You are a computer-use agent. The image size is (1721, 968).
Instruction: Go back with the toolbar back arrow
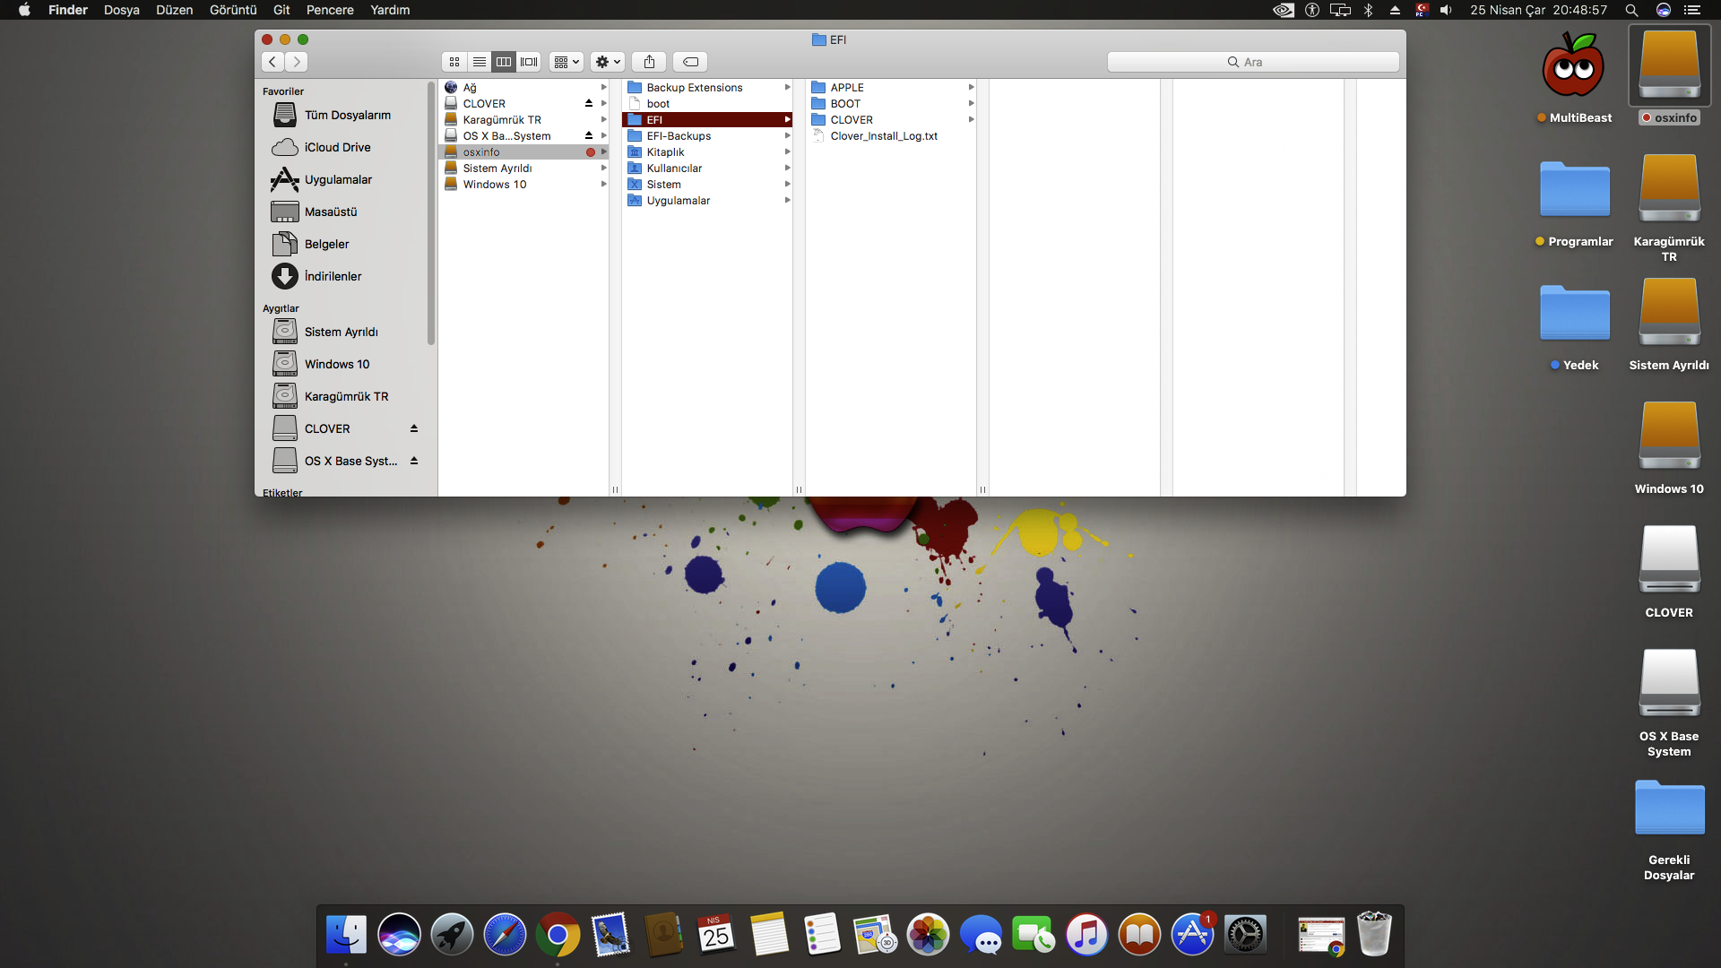[x=272, y=62]
